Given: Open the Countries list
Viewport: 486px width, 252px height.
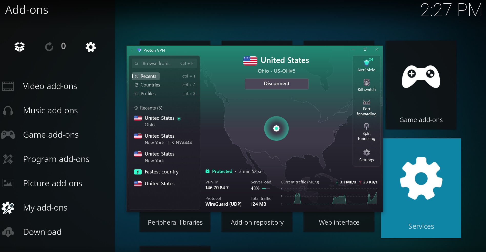Looking at the screenshot, I should 150,85.
